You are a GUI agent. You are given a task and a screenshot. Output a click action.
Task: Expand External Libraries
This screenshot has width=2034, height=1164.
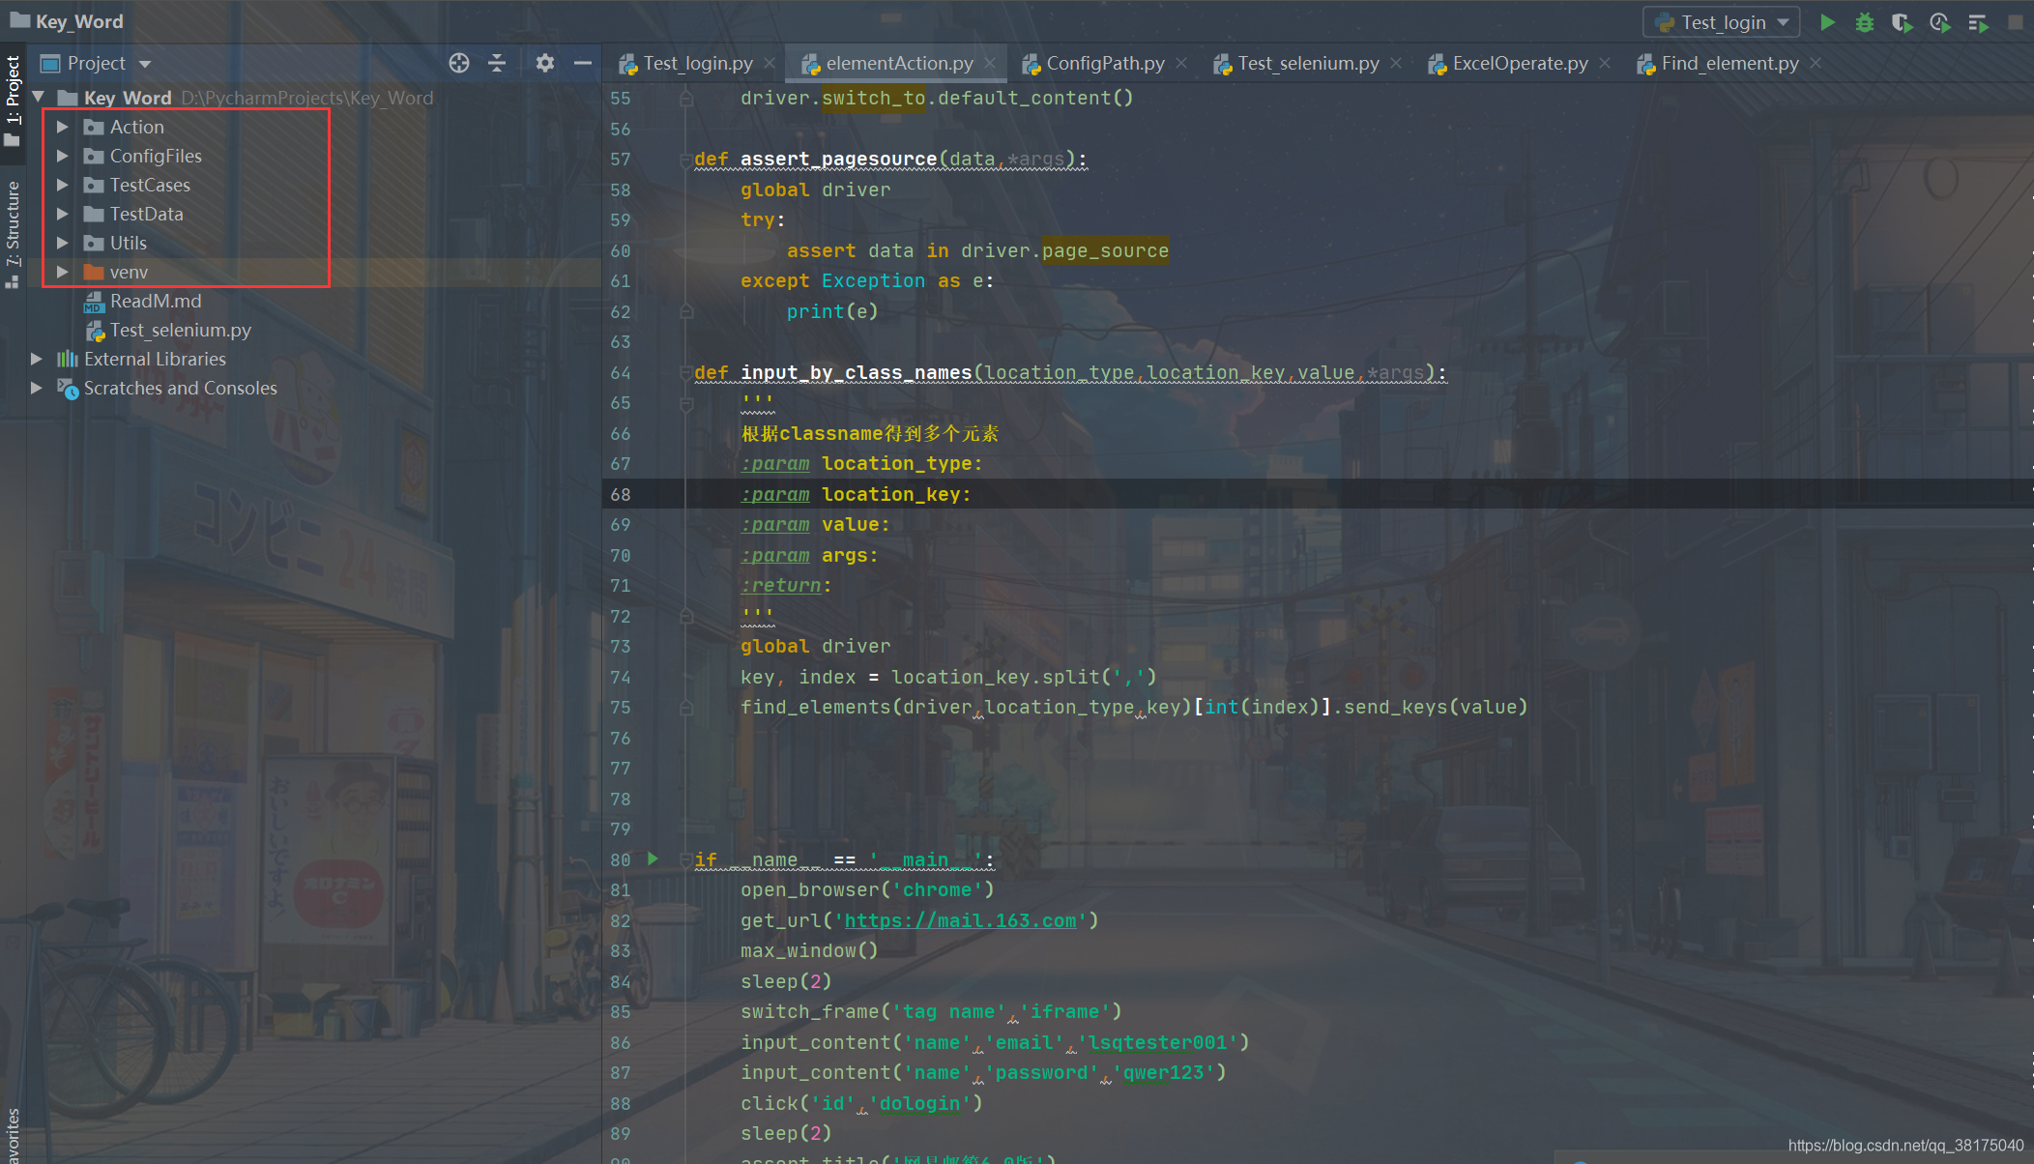37,359
